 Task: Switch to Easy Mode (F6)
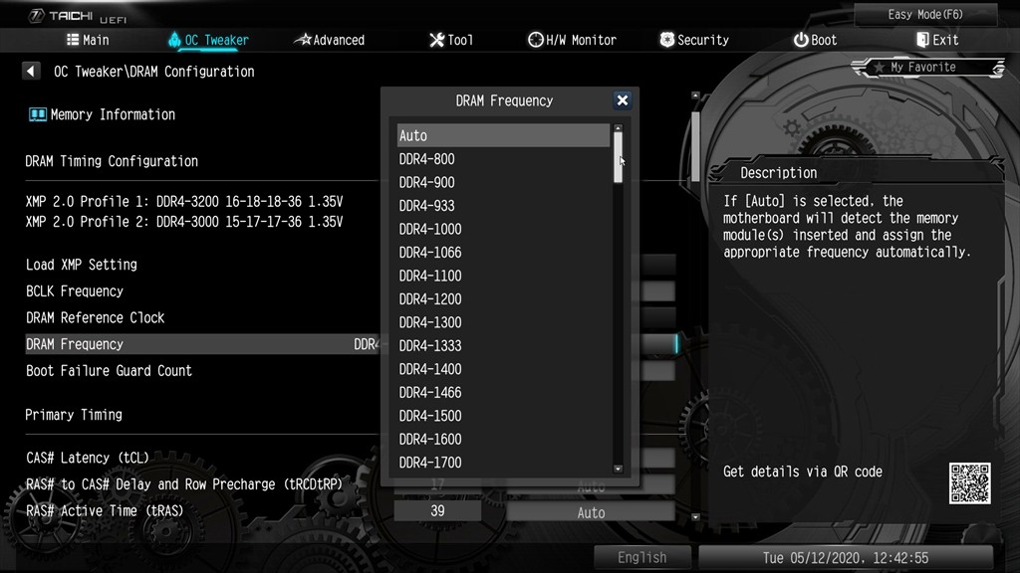[x=925, y=14]
